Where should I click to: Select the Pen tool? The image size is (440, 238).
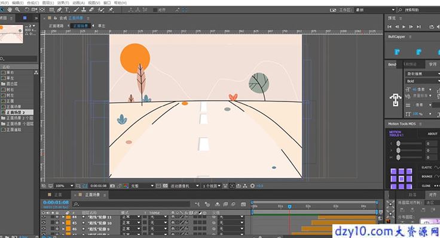tap(59, 10)
